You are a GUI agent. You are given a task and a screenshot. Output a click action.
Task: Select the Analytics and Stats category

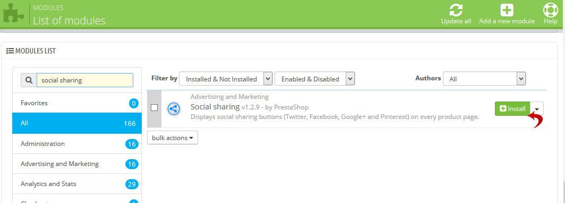tap(77, 184)
